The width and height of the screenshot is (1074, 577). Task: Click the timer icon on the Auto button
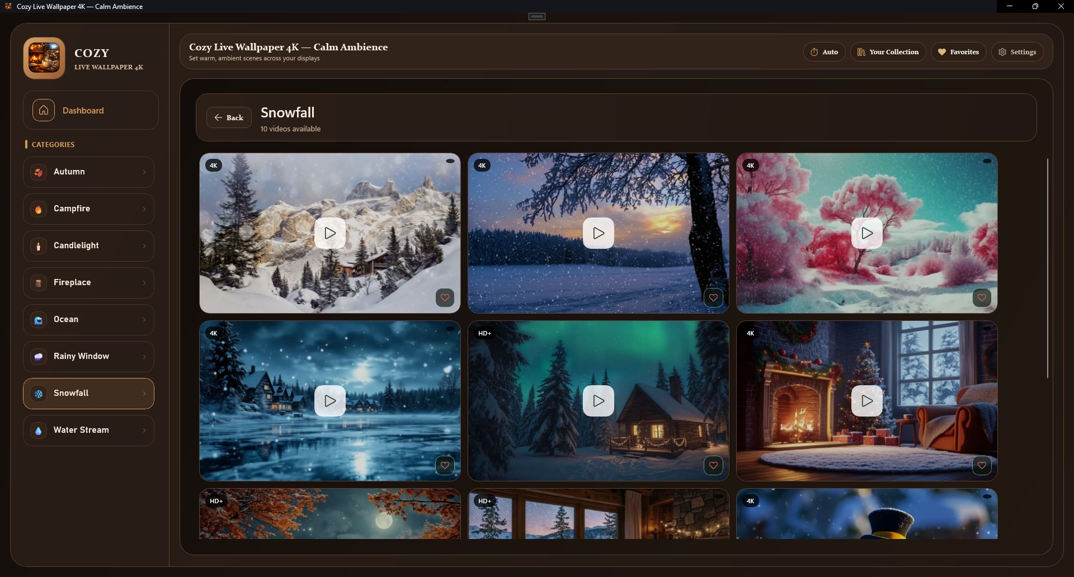814,52
